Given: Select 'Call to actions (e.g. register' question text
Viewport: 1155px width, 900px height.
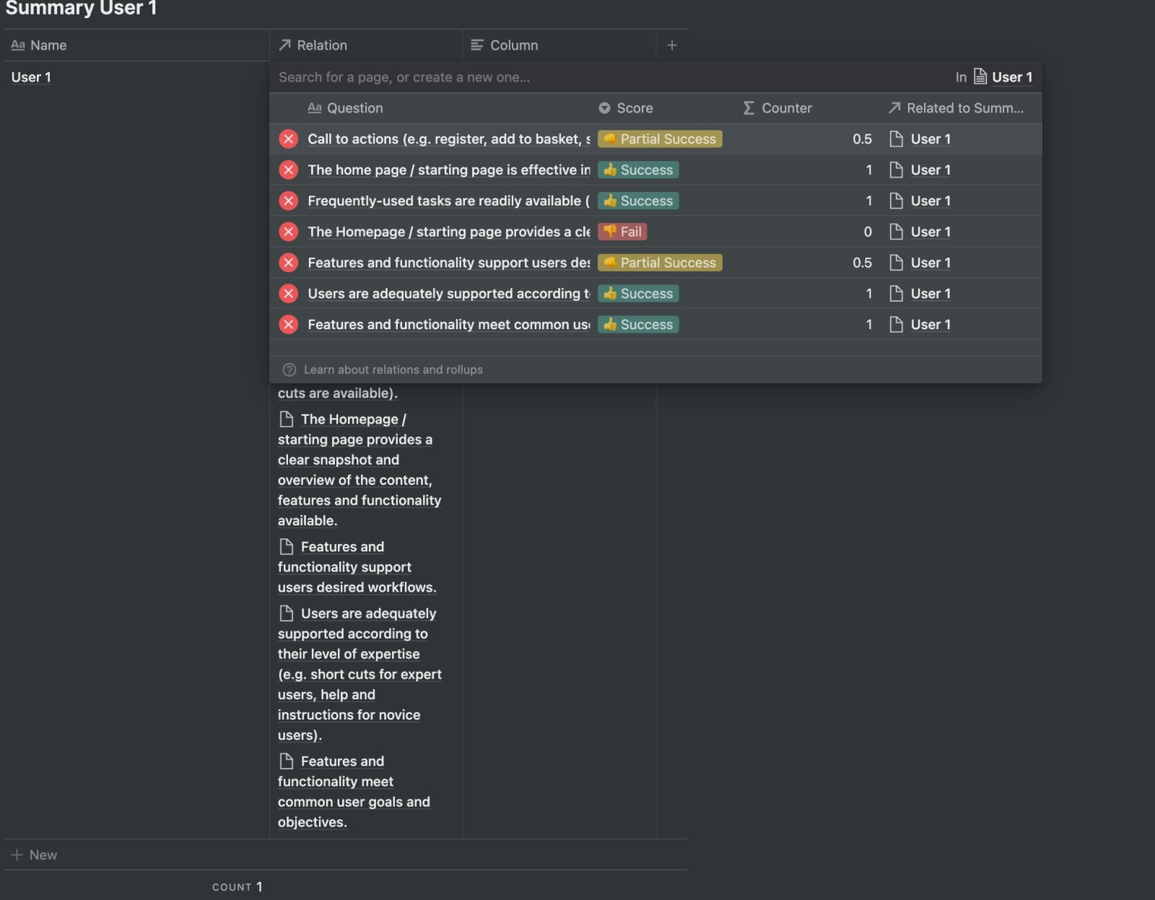Looking at the screenshot, I should (x=449, y=139).
